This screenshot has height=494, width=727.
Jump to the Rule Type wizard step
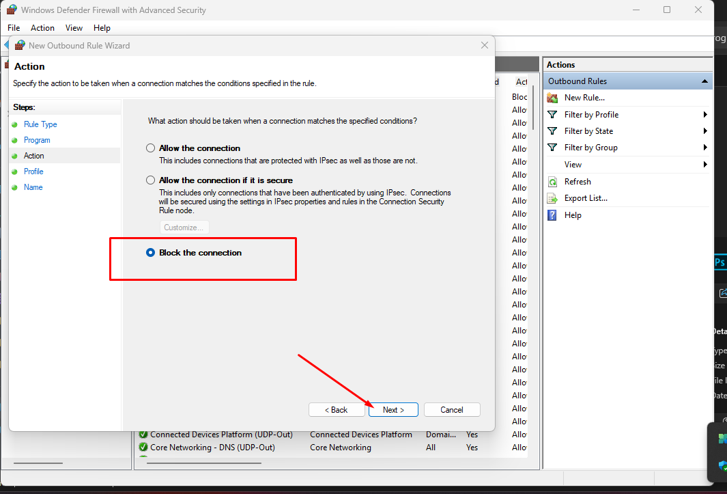(x=40, y=124)
